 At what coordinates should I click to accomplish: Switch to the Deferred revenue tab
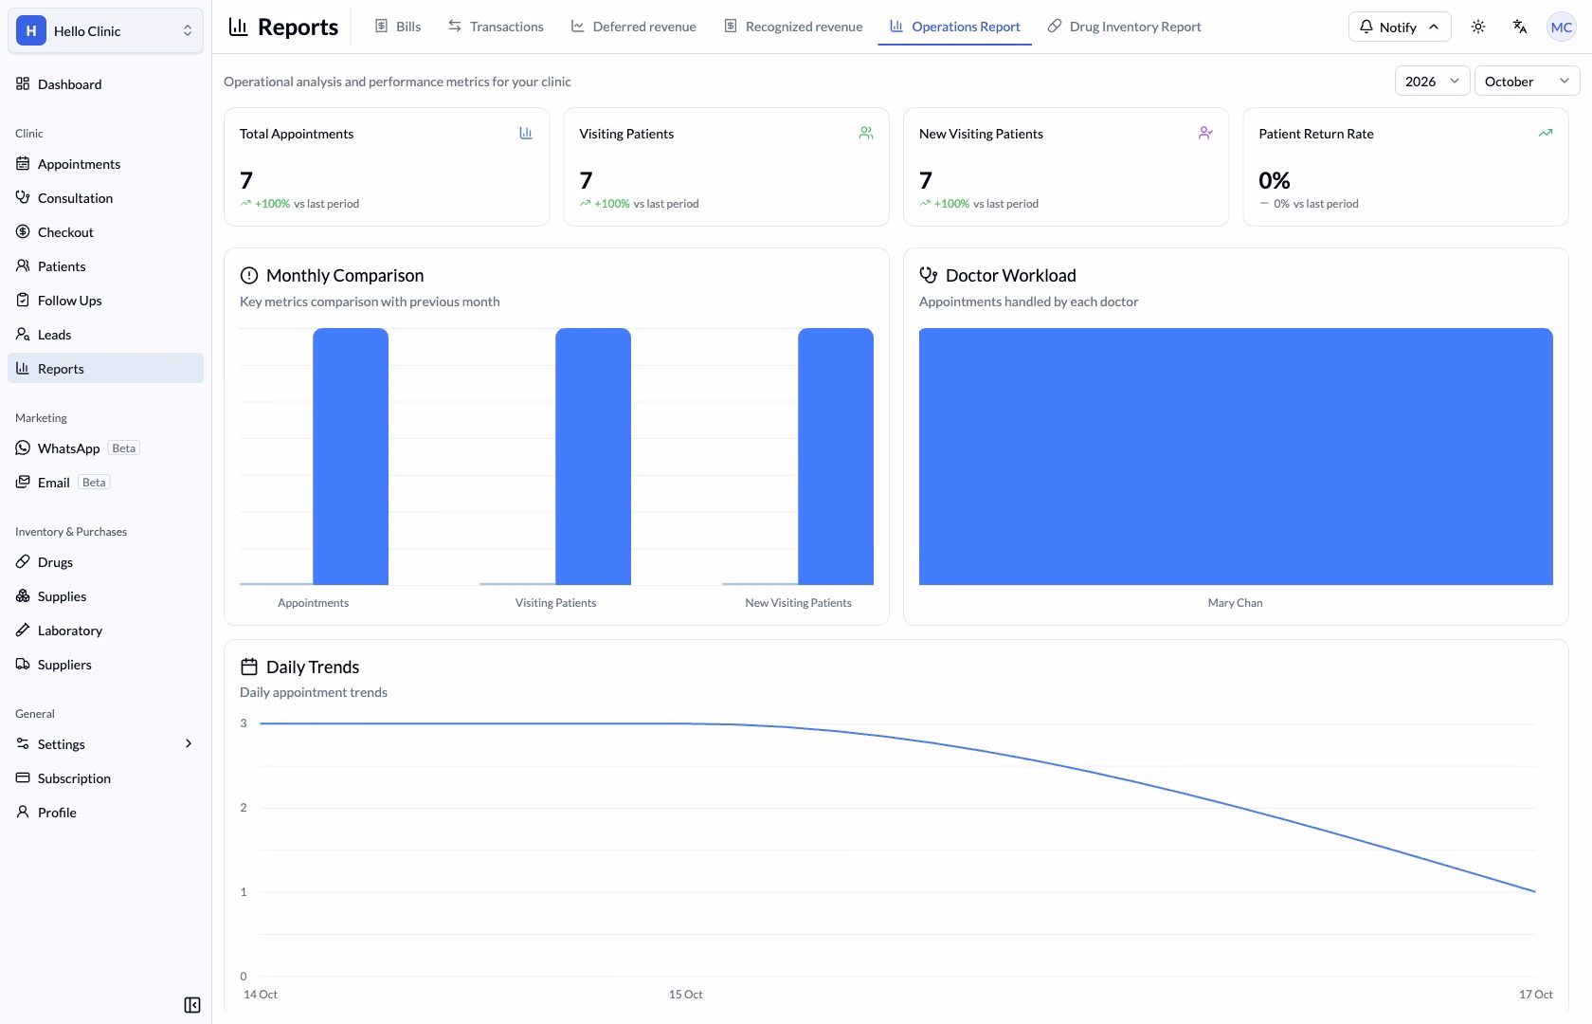(634, 27)
